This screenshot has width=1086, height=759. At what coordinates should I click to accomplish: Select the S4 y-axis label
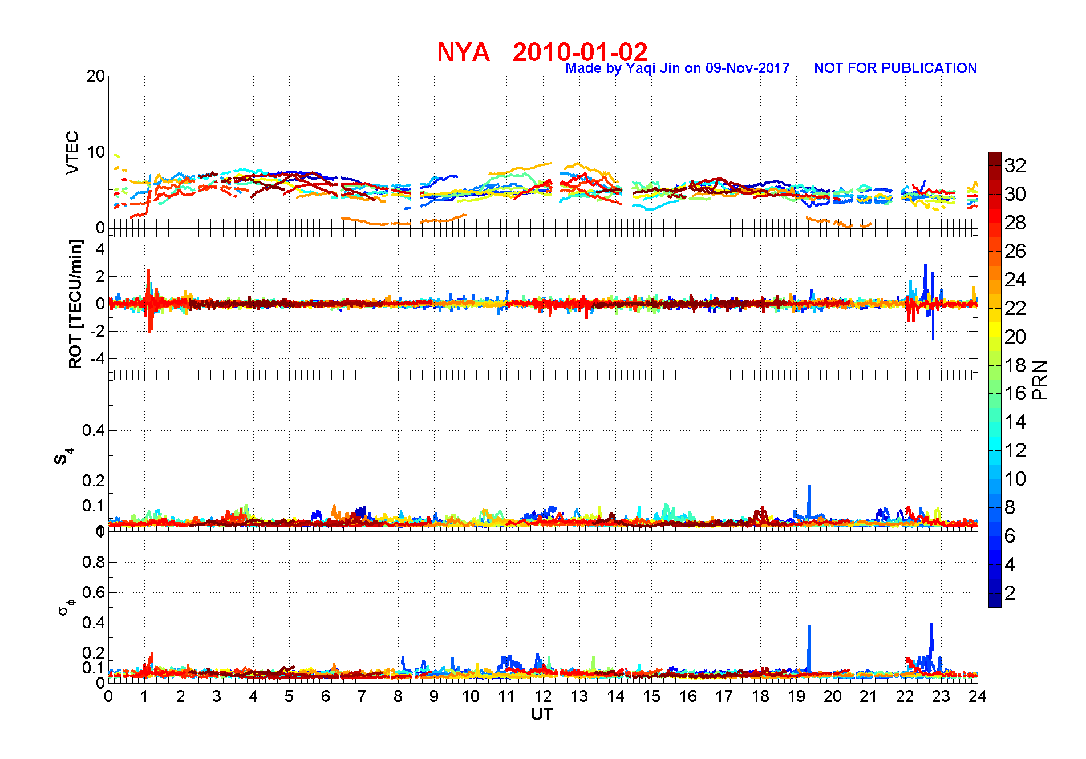[63, 457]
